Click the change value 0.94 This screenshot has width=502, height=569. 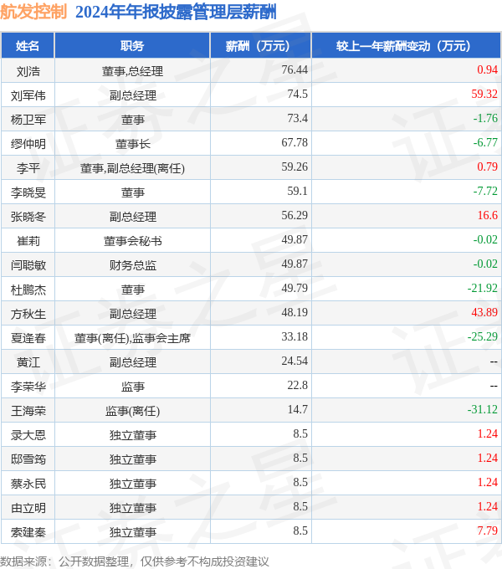pyautogui.click(x=488, y=69)
